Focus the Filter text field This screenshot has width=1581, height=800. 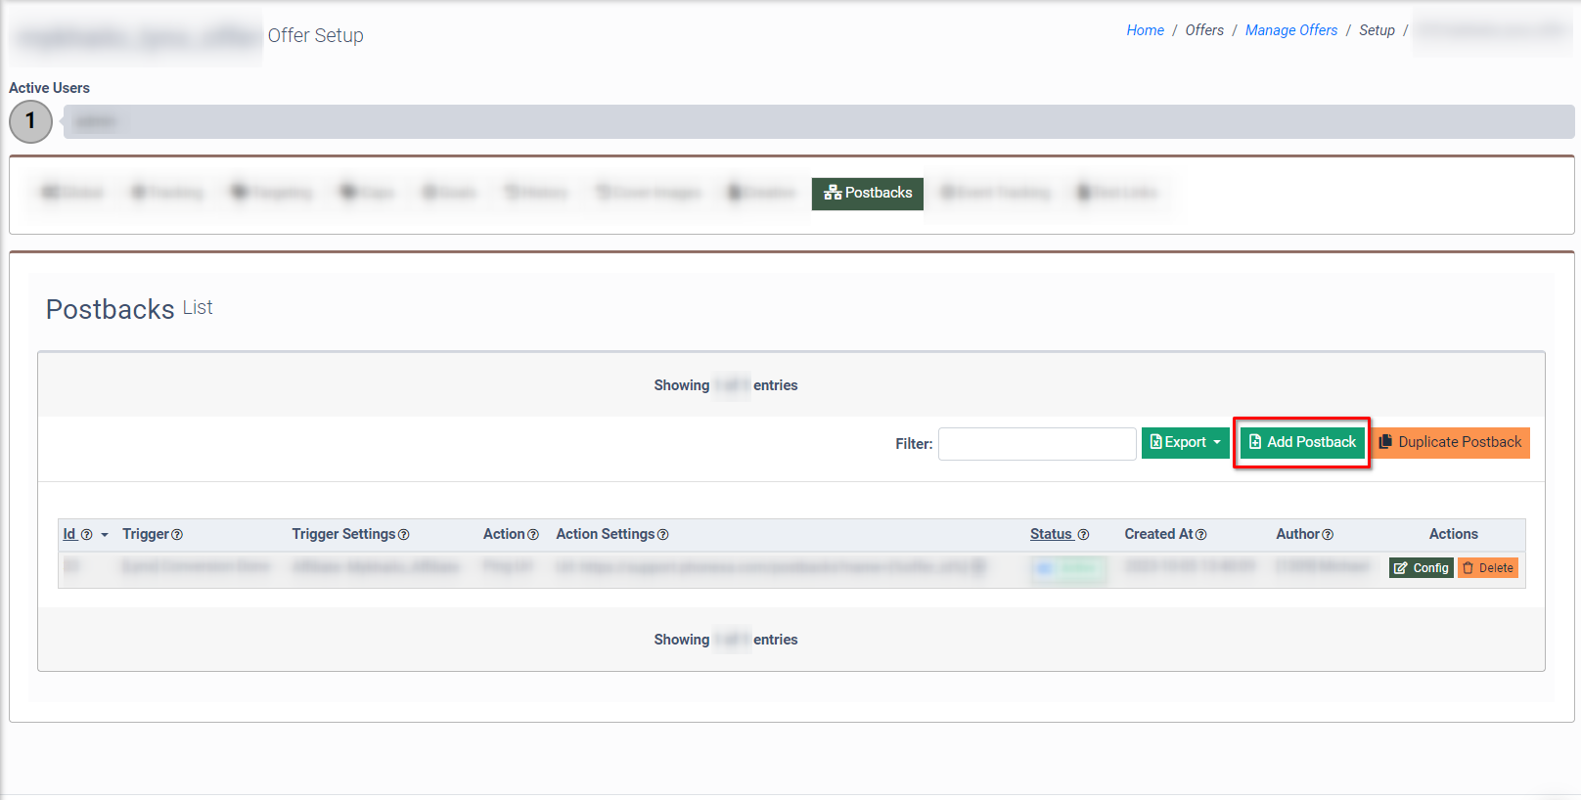click(x=1037, y=444)
